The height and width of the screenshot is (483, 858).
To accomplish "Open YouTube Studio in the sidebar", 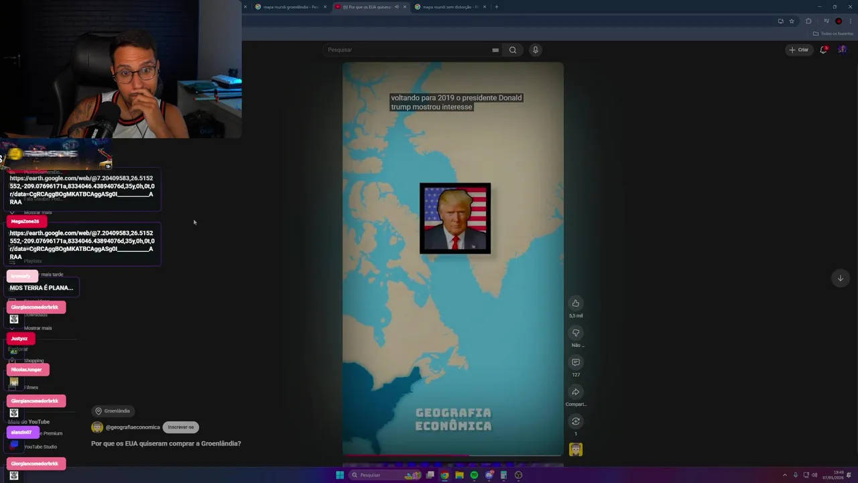I will click(40, 447).
